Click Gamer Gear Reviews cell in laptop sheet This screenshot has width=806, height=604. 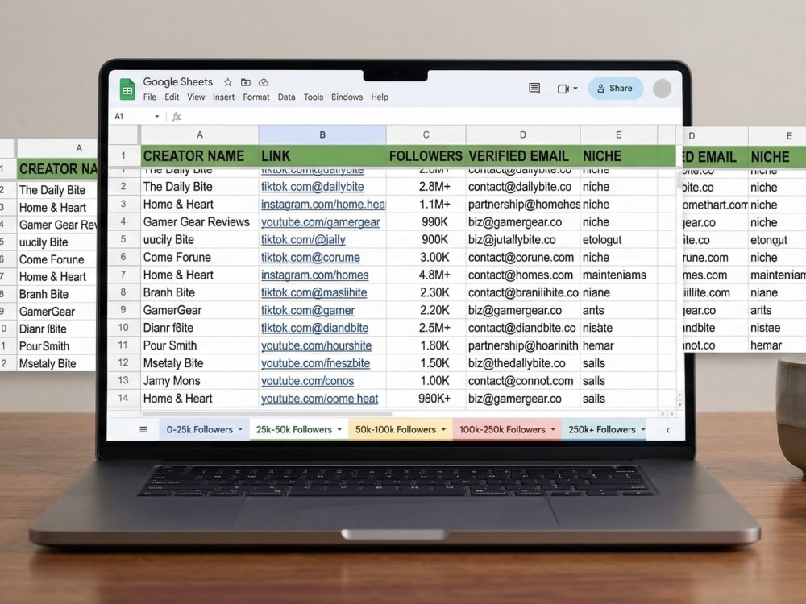click(x=199, y=222)
